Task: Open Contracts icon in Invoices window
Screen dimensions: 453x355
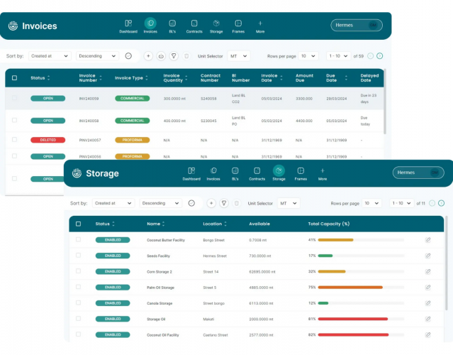Action: coord(194,23)
